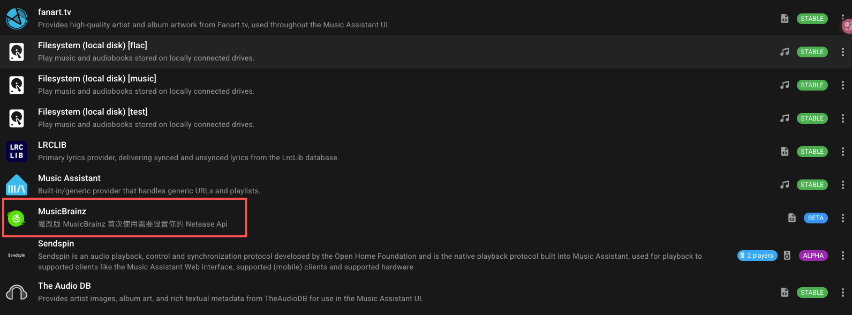Click the ALPHA badge on the Sendspin row

tap(813, 256)
